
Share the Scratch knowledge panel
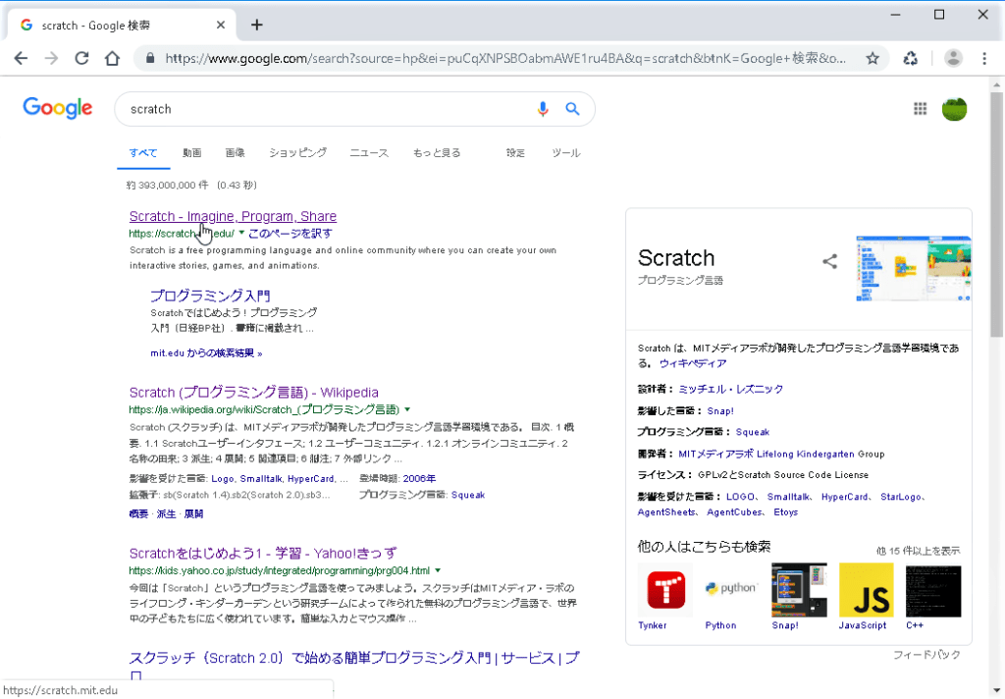coord(830,261)
